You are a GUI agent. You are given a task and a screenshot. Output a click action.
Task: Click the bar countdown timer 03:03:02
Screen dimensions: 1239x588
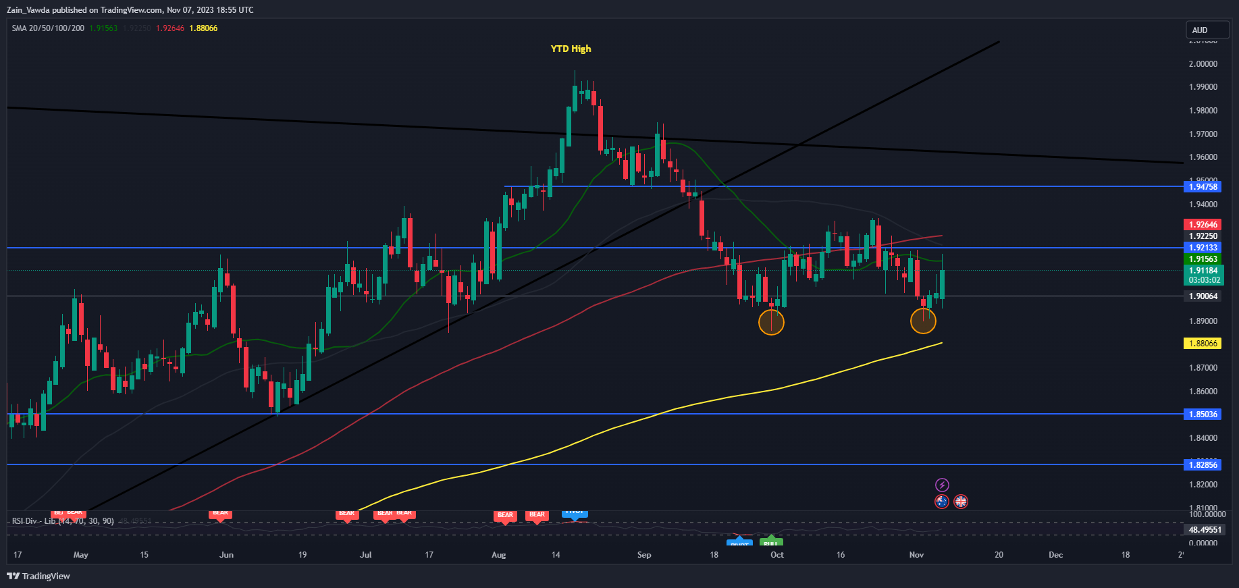pyautogui.click(x=1204, y=280)
